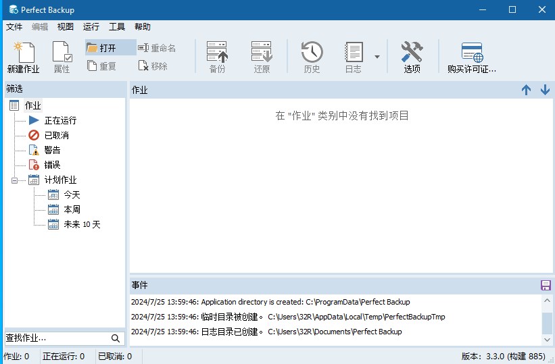This screenshot has height=364, width=555.
Task: Click the move job up arrow
Action: 526,90
